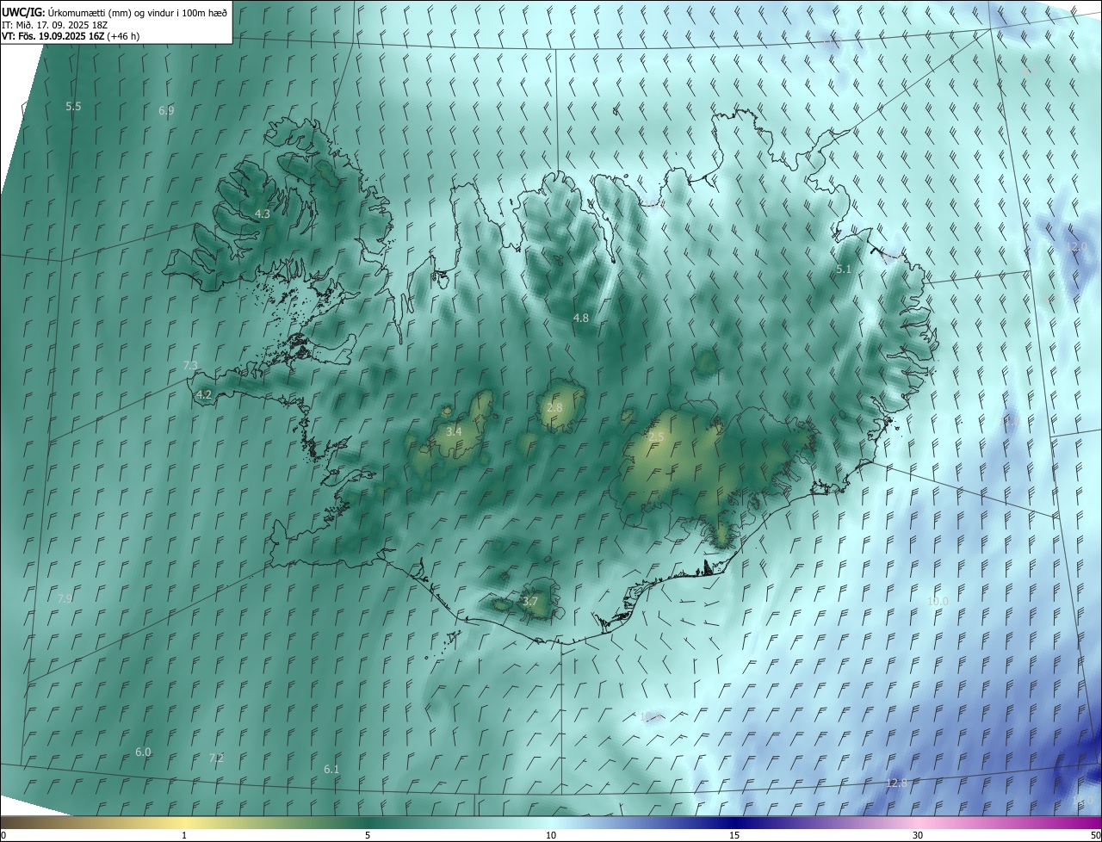This screenshot has width=1102, height=842.
Task: Click the 5.5 value on the map
Action: coord(73,106)
